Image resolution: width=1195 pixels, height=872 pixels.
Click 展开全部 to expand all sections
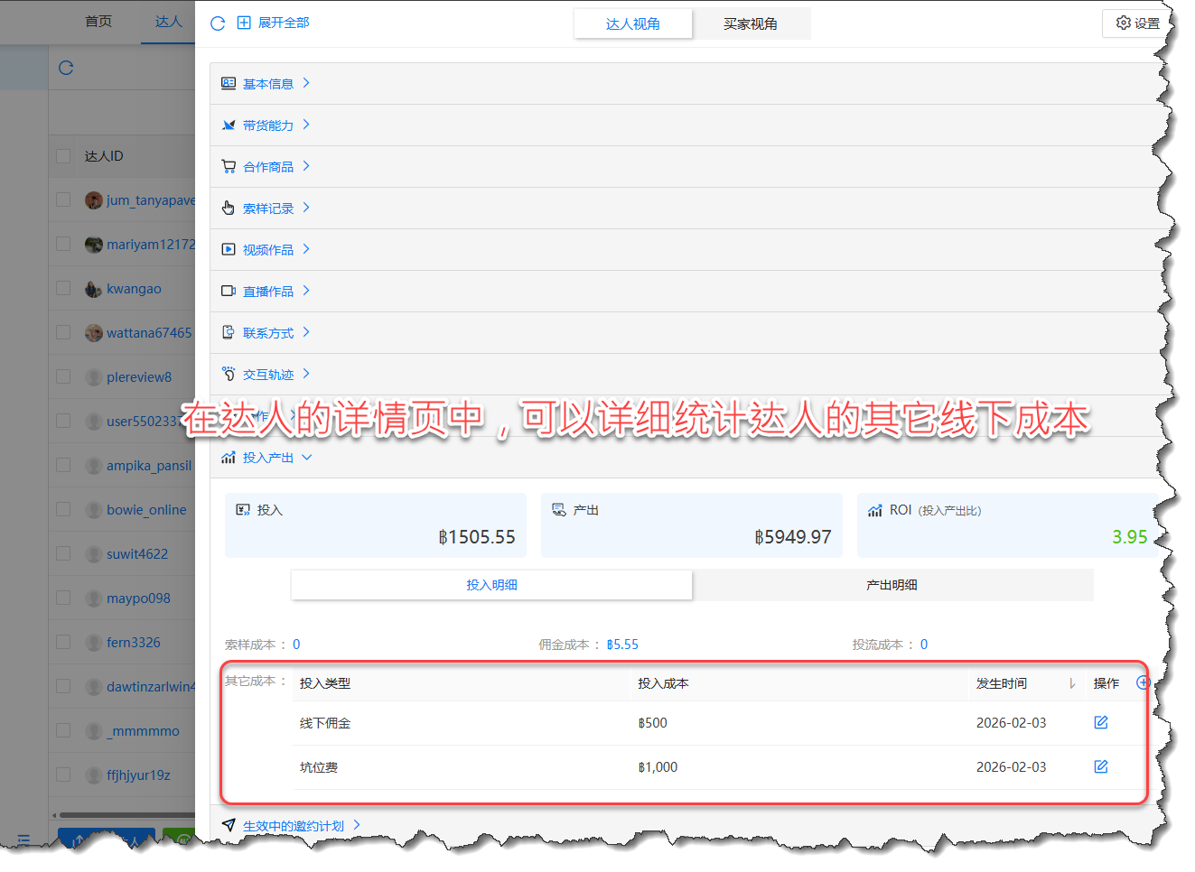[283, 23]
